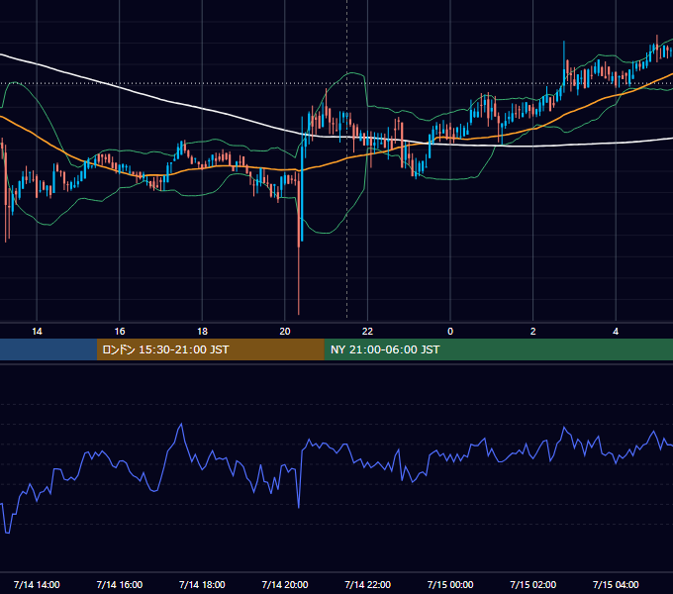Image resolution: width=673 pixels, height=594 pixels.
Task: Click the 7/15 00:00 time label
Action: point(450,584)
